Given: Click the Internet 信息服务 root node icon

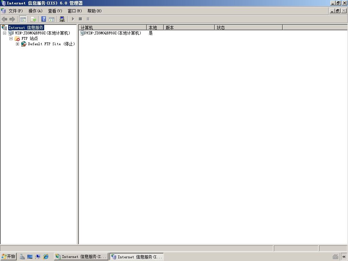Looking at the screenshot, I should 4,28.
